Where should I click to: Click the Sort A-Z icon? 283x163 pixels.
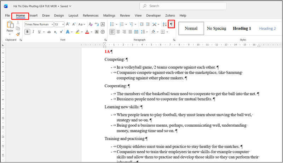click(164, 24)
